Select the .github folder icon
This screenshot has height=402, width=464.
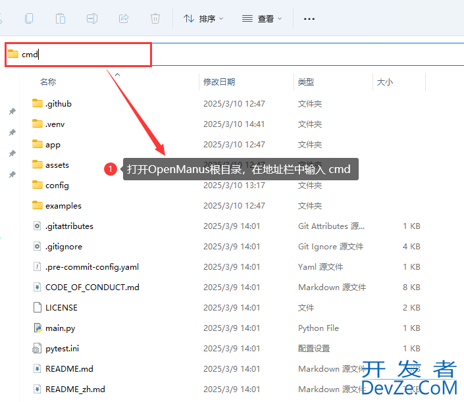tap(38, 103)
